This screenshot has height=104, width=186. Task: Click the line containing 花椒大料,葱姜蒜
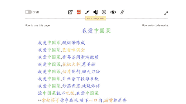tap(67, 64)
